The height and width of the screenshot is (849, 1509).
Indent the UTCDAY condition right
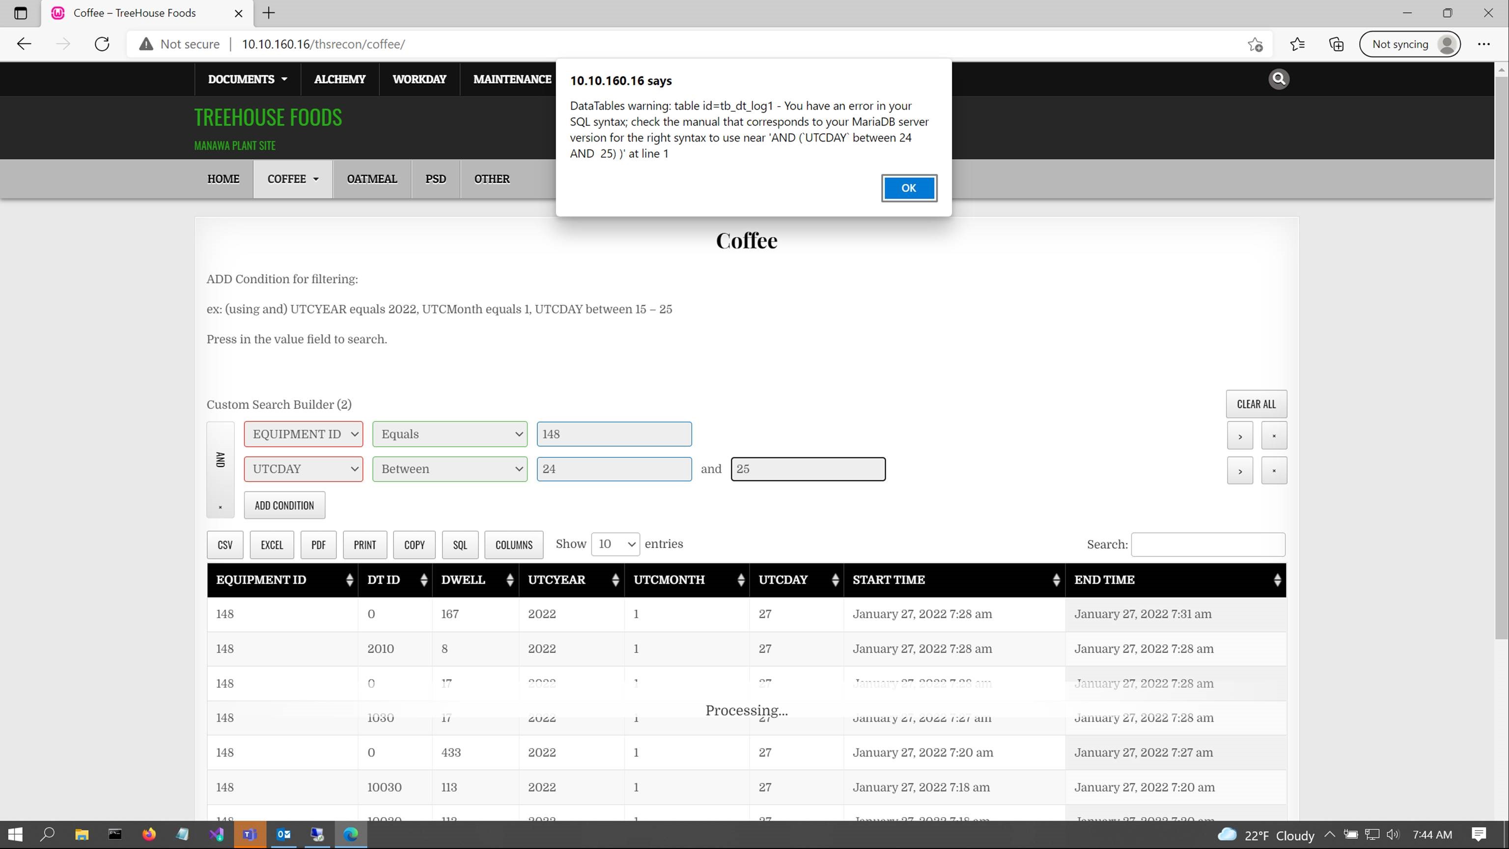coord(1240,471)
